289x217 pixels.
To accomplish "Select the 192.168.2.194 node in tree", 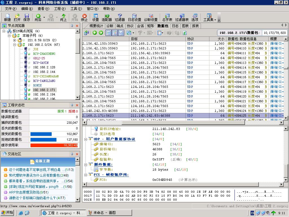I will coord(44,94).
